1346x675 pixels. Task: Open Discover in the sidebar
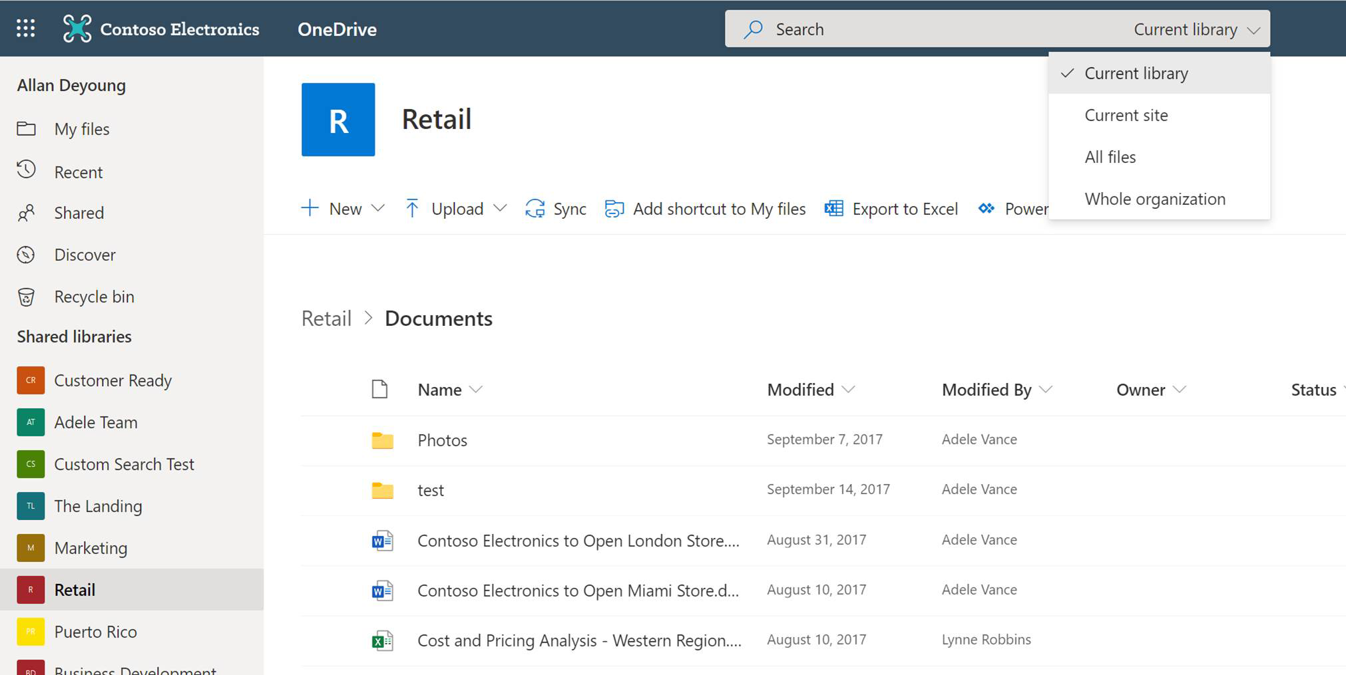(85, 255)
